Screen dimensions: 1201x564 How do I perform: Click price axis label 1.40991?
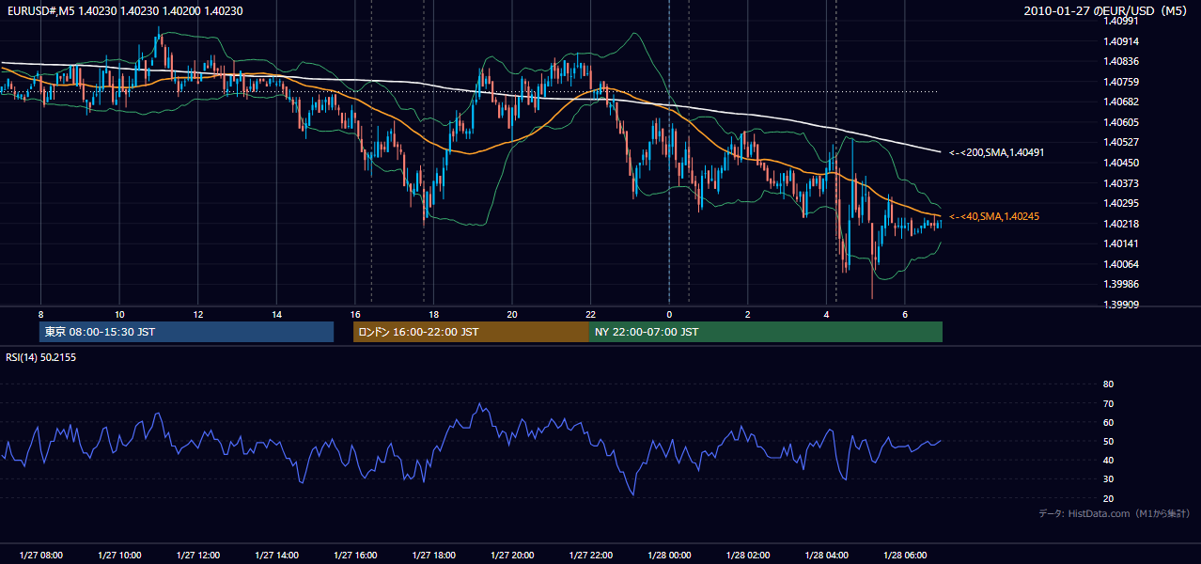click(x=1121, y=21)
